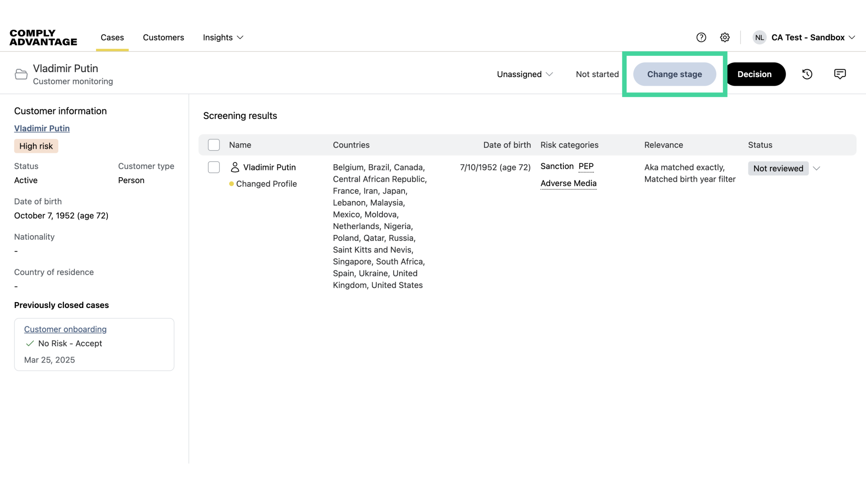This screenshot has height=487, width=866.
Task: Open the settings gear icon
Action: (x=725, y=37)
